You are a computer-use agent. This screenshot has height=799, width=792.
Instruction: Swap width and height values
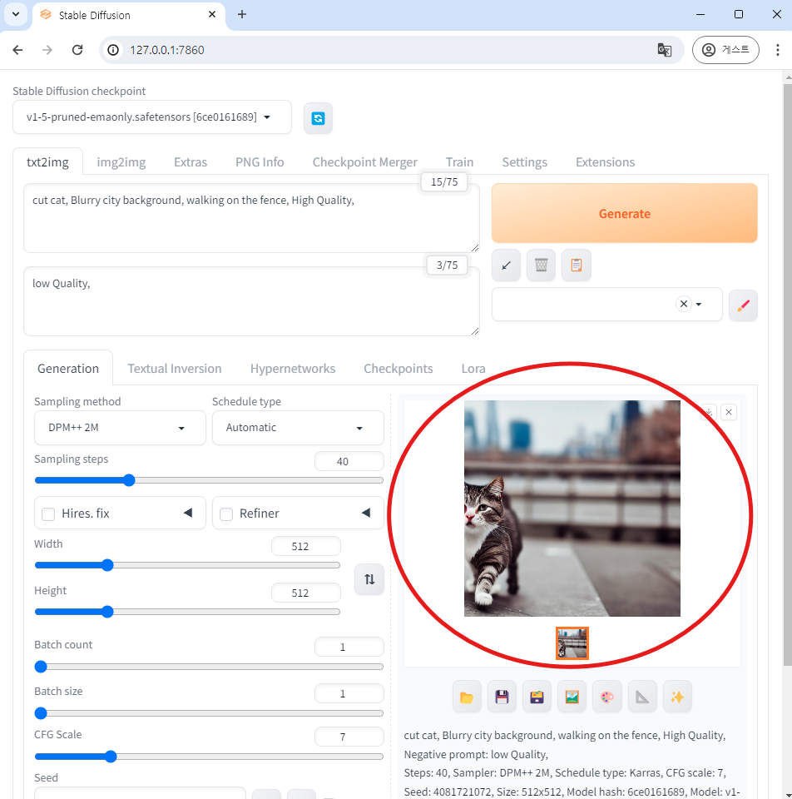369,579
